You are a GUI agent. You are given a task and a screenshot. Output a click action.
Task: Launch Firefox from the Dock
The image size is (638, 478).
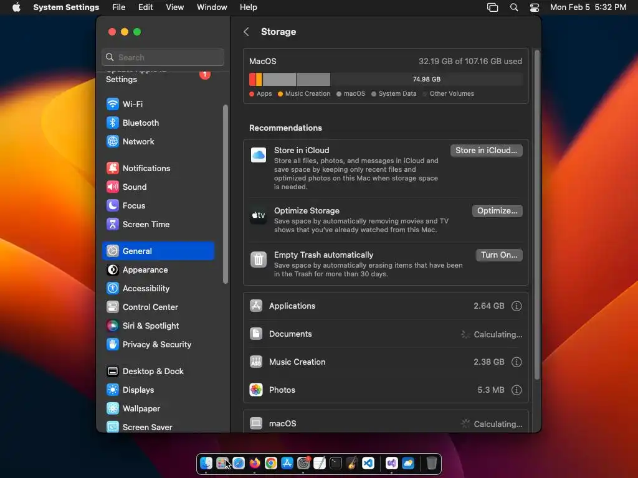255,463
